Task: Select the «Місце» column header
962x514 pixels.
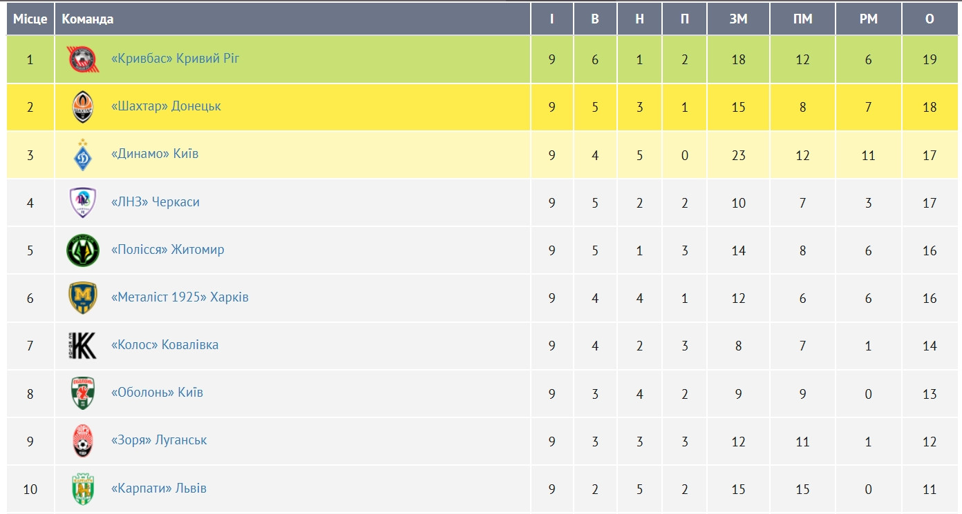Action: [x=30, y=19]
